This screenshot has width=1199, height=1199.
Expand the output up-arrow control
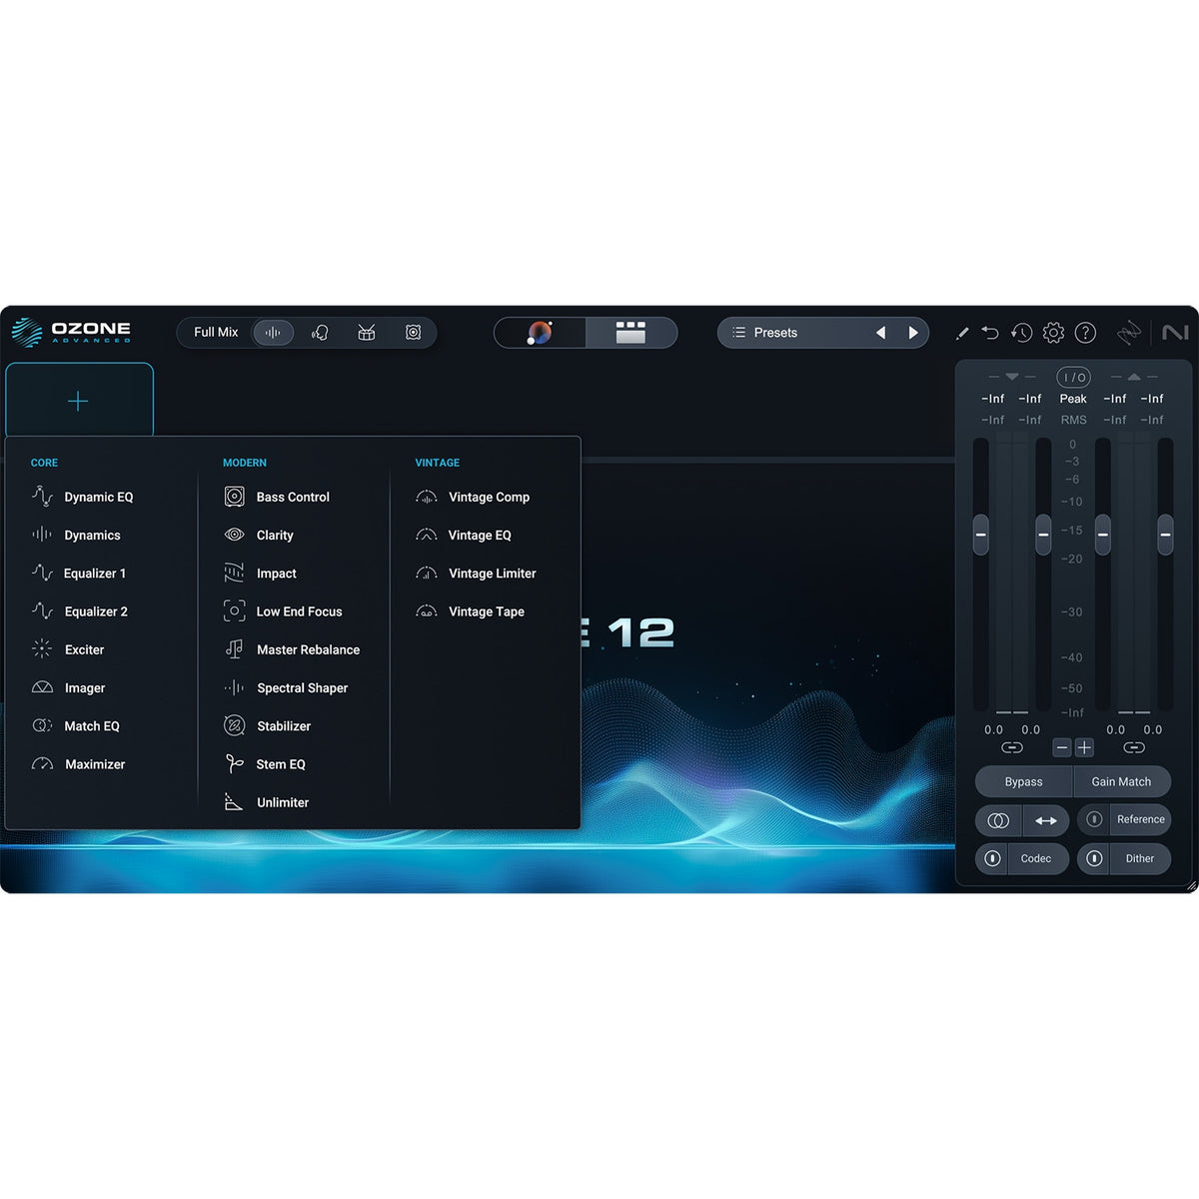pos(1134,377)
